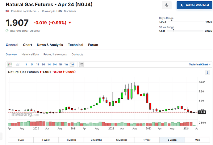Select the 1D chart interval
Viewport: 213px width, 145px height.
61,64
